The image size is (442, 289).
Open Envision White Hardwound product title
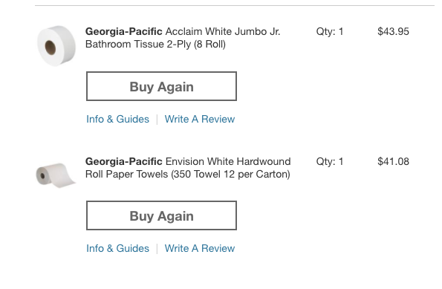click(188, 168)
